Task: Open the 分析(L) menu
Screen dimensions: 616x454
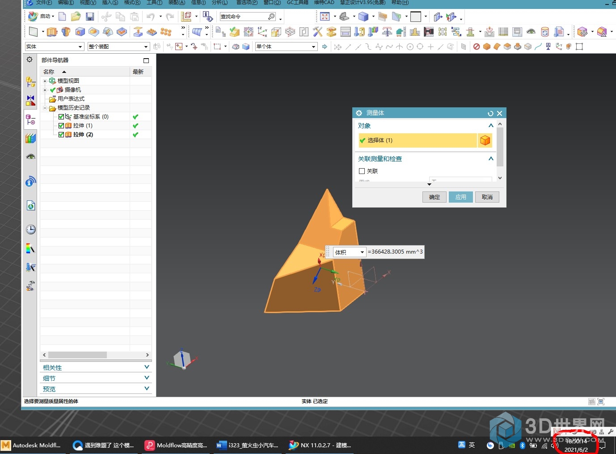Action: 219,2
